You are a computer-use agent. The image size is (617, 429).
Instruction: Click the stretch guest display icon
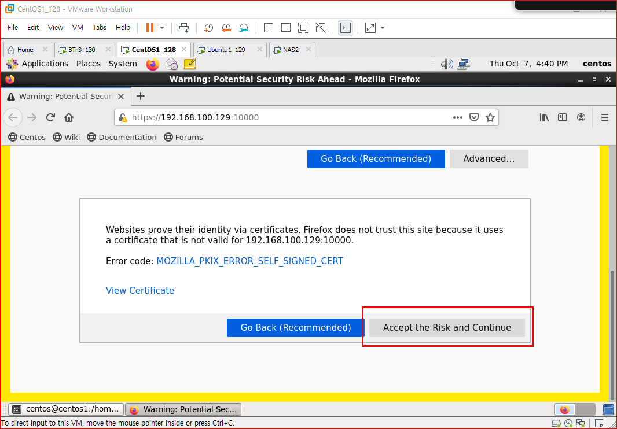[370, 28]
